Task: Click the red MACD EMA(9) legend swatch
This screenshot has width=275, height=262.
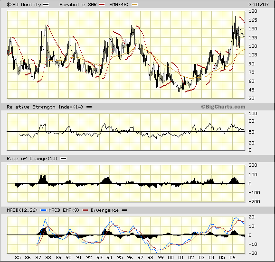Action: click(85, 210)
